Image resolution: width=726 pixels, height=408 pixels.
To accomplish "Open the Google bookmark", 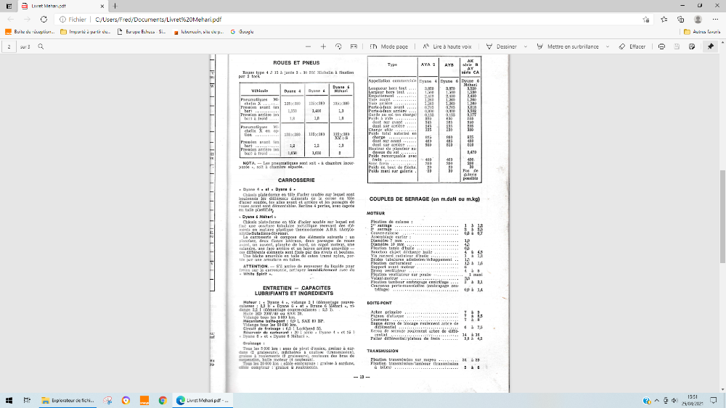I will coord(242,32).
